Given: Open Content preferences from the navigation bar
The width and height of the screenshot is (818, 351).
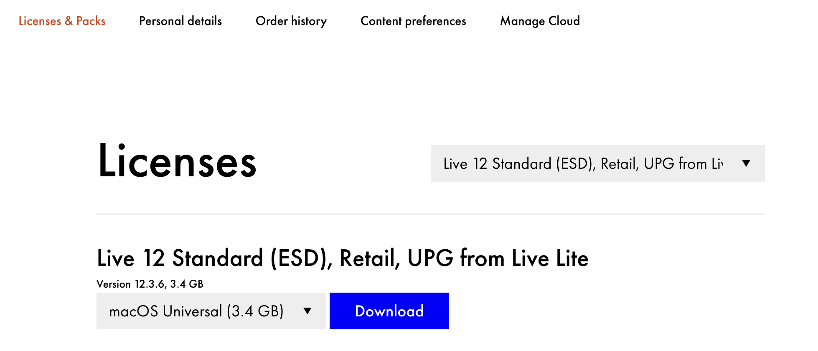Looking at the screenshot, I should [x=413, y=21].
